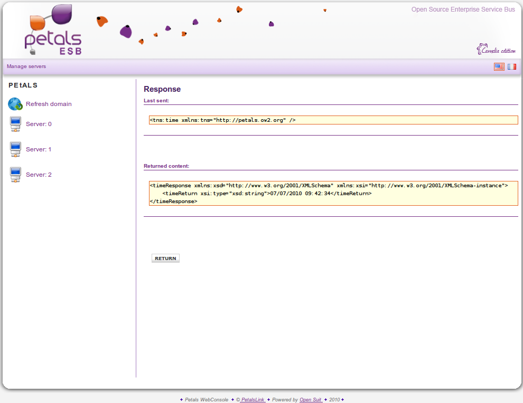Follow the Open Suit footer link
Viewport: 523px width, 403px height.
coord(311,400)
